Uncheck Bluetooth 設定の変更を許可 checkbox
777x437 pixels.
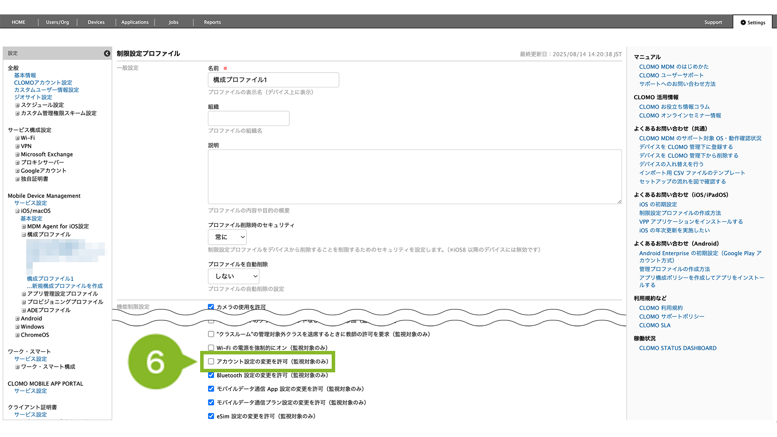click(211, 375)
